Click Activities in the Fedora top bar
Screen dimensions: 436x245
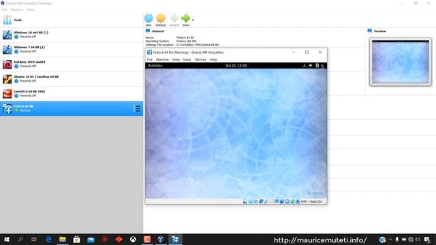(x=155, y=65)
